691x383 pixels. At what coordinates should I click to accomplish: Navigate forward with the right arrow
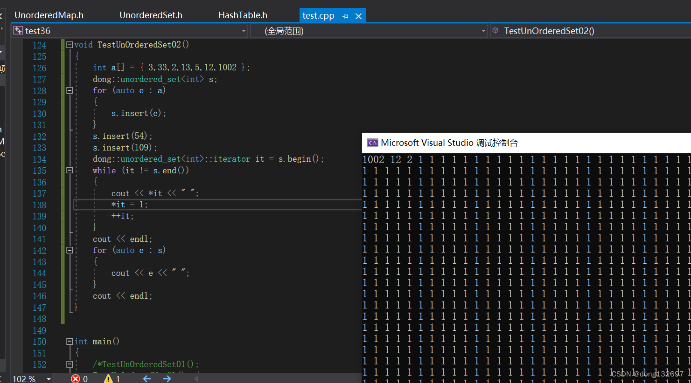click(167, 379)
